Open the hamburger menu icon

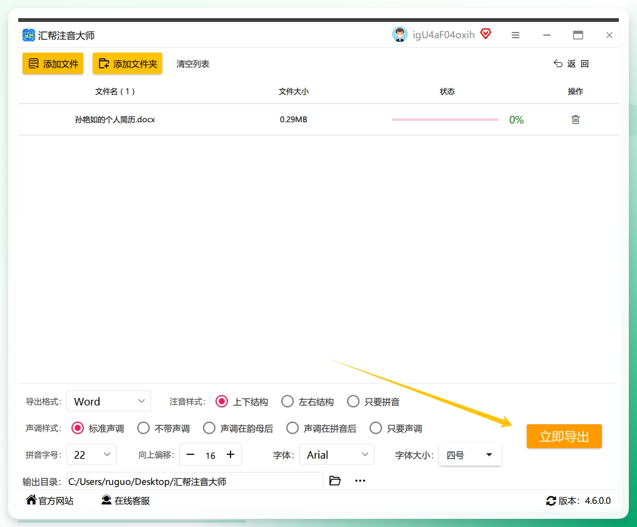(515, 35)
